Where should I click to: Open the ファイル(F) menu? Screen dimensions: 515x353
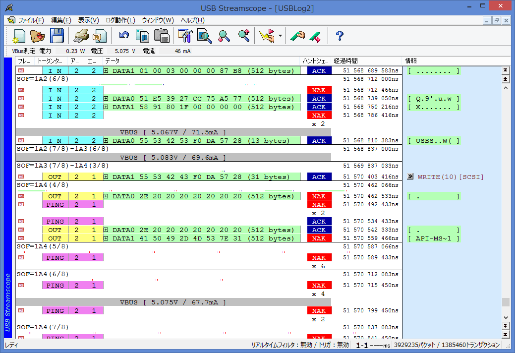point(31,20)
